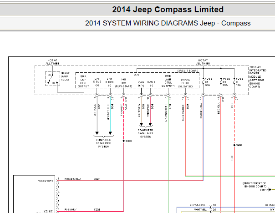Click circuit code "B20"
275x213 pixels.
click(x=188, y=106)
